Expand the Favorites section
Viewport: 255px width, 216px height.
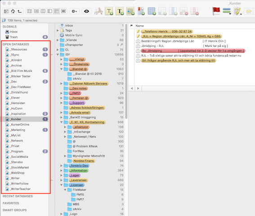(11, 203)
